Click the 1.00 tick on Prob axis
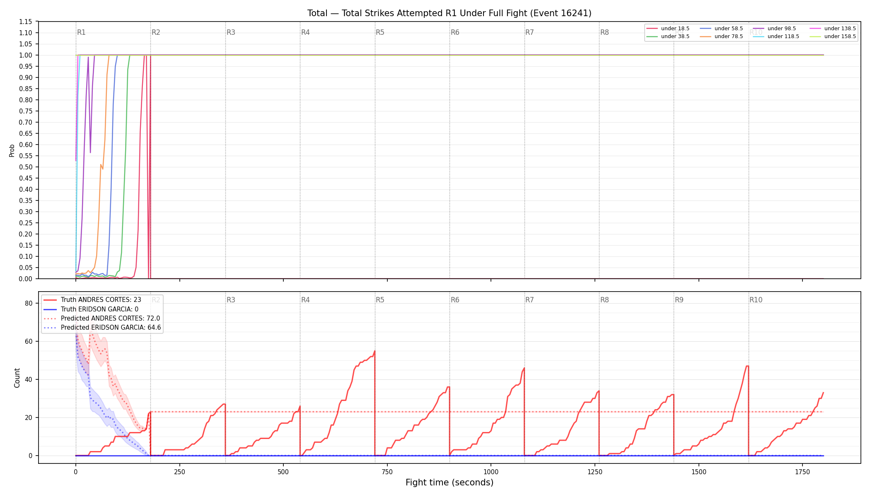Screen dimensions: 870x497 pyautogui.click(x=26, y=55)
